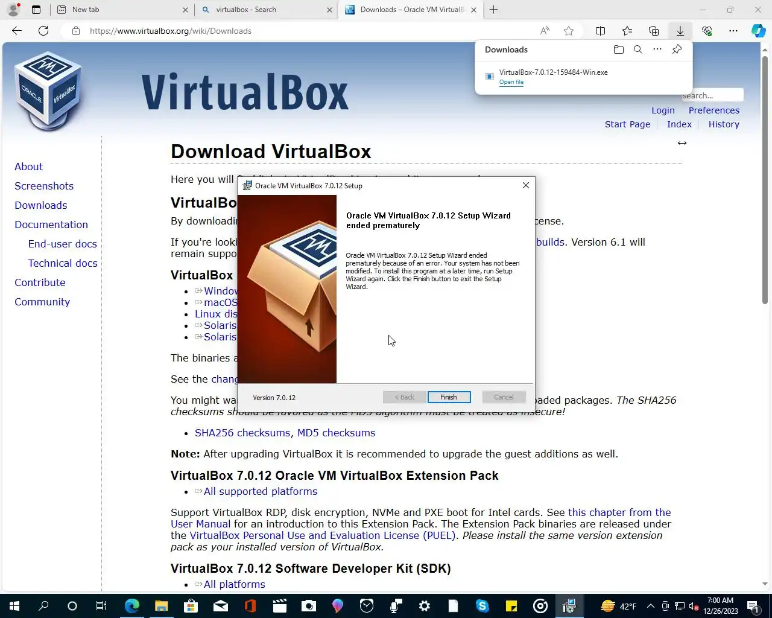Click Downloads in the site sidebar
The image size is (772, 618).
pyautogui.click(x=40, y=205)
